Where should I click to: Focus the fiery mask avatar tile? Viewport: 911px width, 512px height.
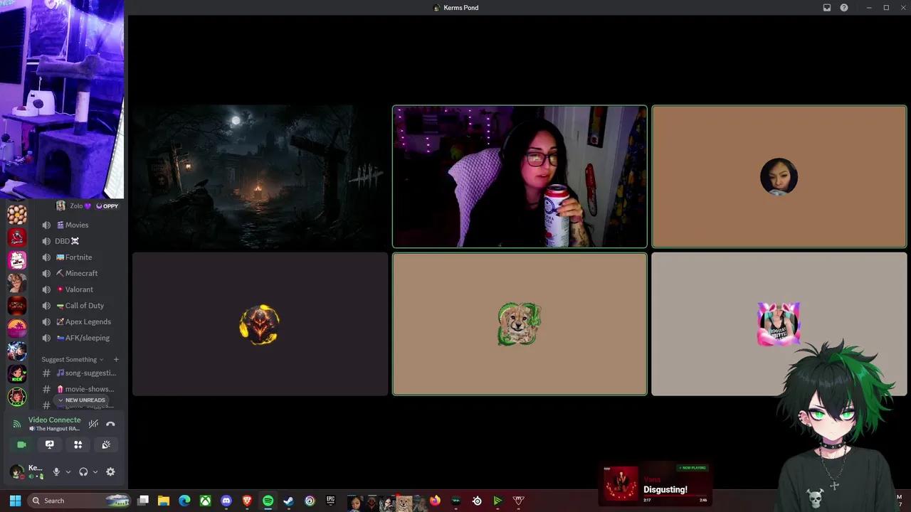260,324
